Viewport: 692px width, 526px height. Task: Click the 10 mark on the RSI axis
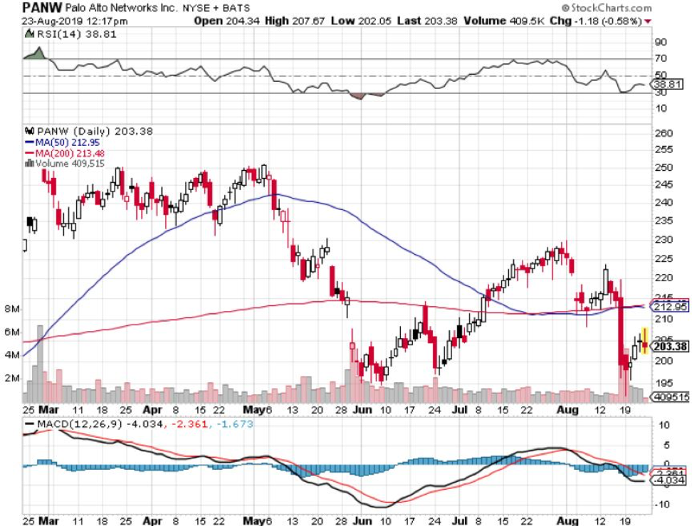click(x=661, y=108)
